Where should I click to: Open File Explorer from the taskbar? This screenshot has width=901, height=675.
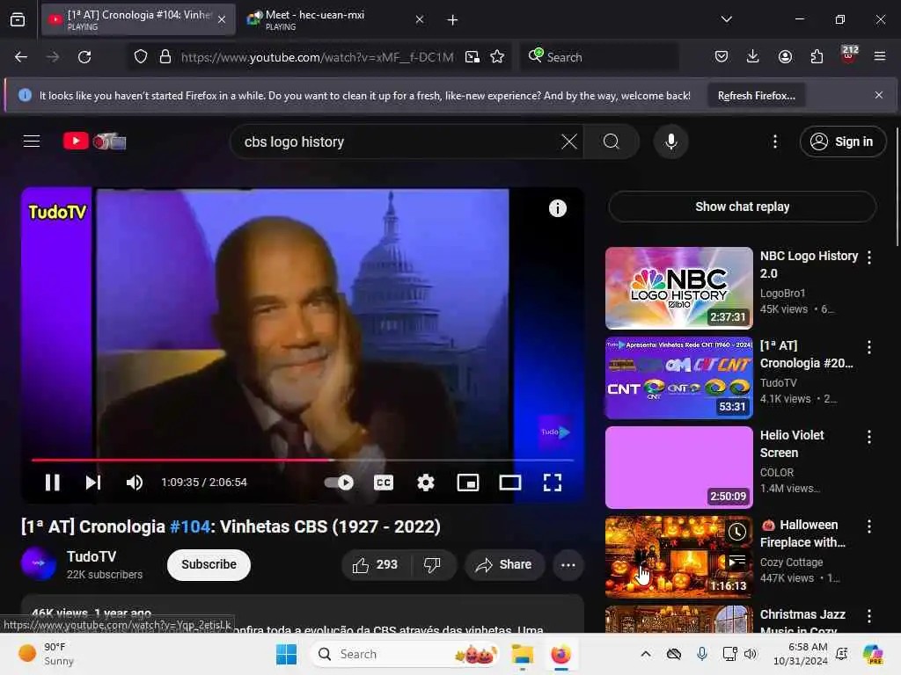coord(523,654)
